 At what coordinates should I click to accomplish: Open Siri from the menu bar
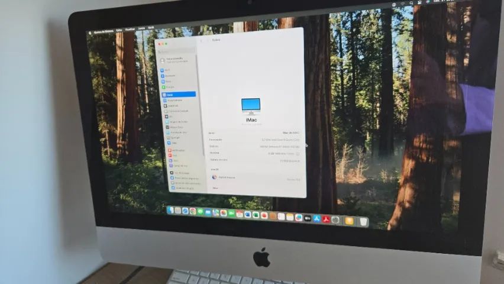pyautogui.click(x=428, y=1)
